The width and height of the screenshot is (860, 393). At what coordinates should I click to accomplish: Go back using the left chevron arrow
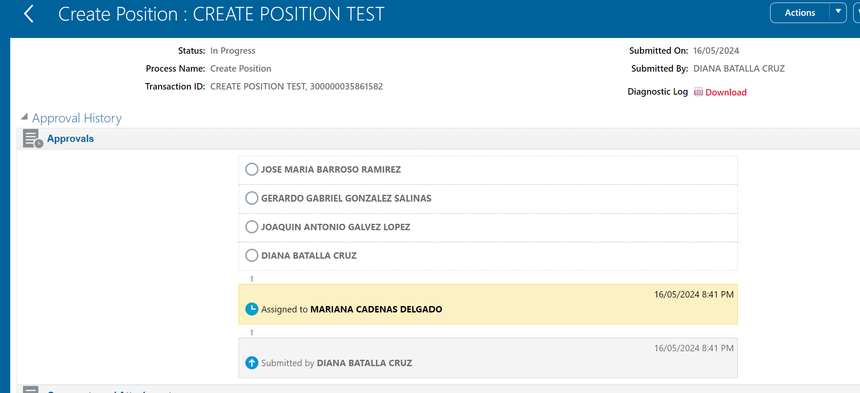(x=29, y=14)
